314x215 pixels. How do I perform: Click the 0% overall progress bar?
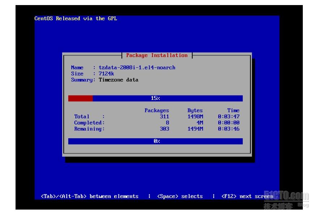[x=155, y=141]
